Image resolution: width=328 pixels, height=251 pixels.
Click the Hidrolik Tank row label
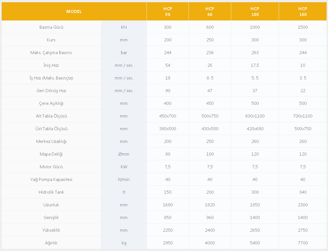pyautogui.click(x=51, y=192)
